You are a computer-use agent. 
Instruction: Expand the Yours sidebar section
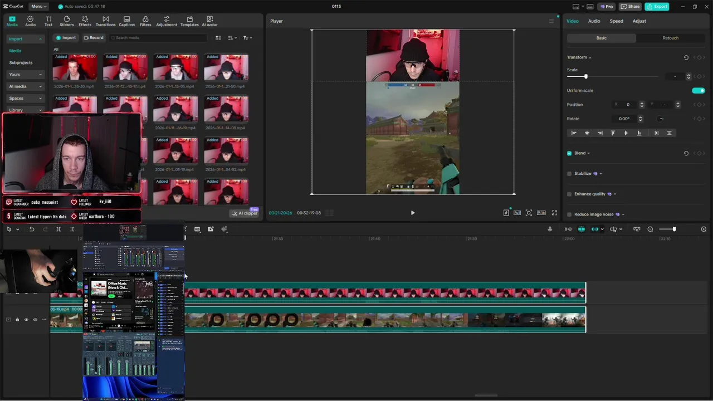pos(26,75)
